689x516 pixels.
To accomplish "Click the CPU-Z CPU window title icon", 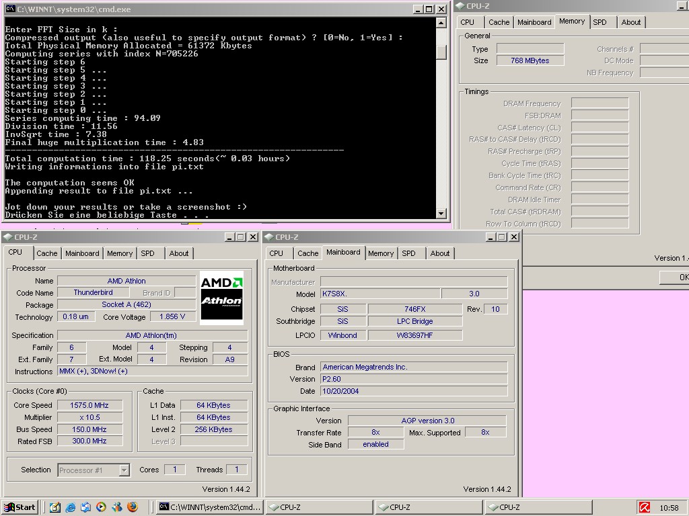I will (8, 237).
